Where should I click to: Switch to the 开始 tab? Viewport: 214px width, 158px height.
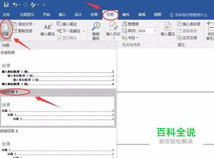[46, 15]
